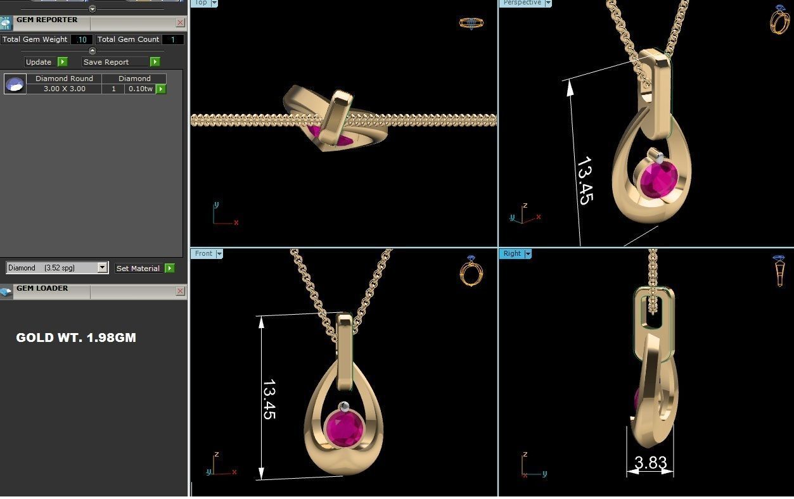Open the Top viewport dropdown arrow
This screenshot has width=794, height=499.
(x=214, y=3)
